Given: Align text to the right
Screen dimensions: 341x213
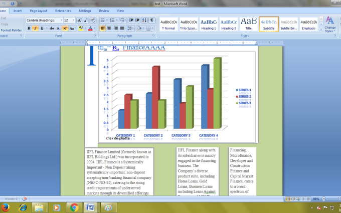Looking at the screenshot, I should click(x=116, y=28).
